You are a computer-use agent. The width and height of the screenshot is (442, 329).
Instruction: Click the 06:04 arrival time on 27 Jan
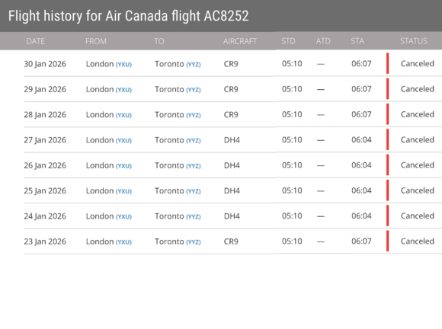point(361,139)
